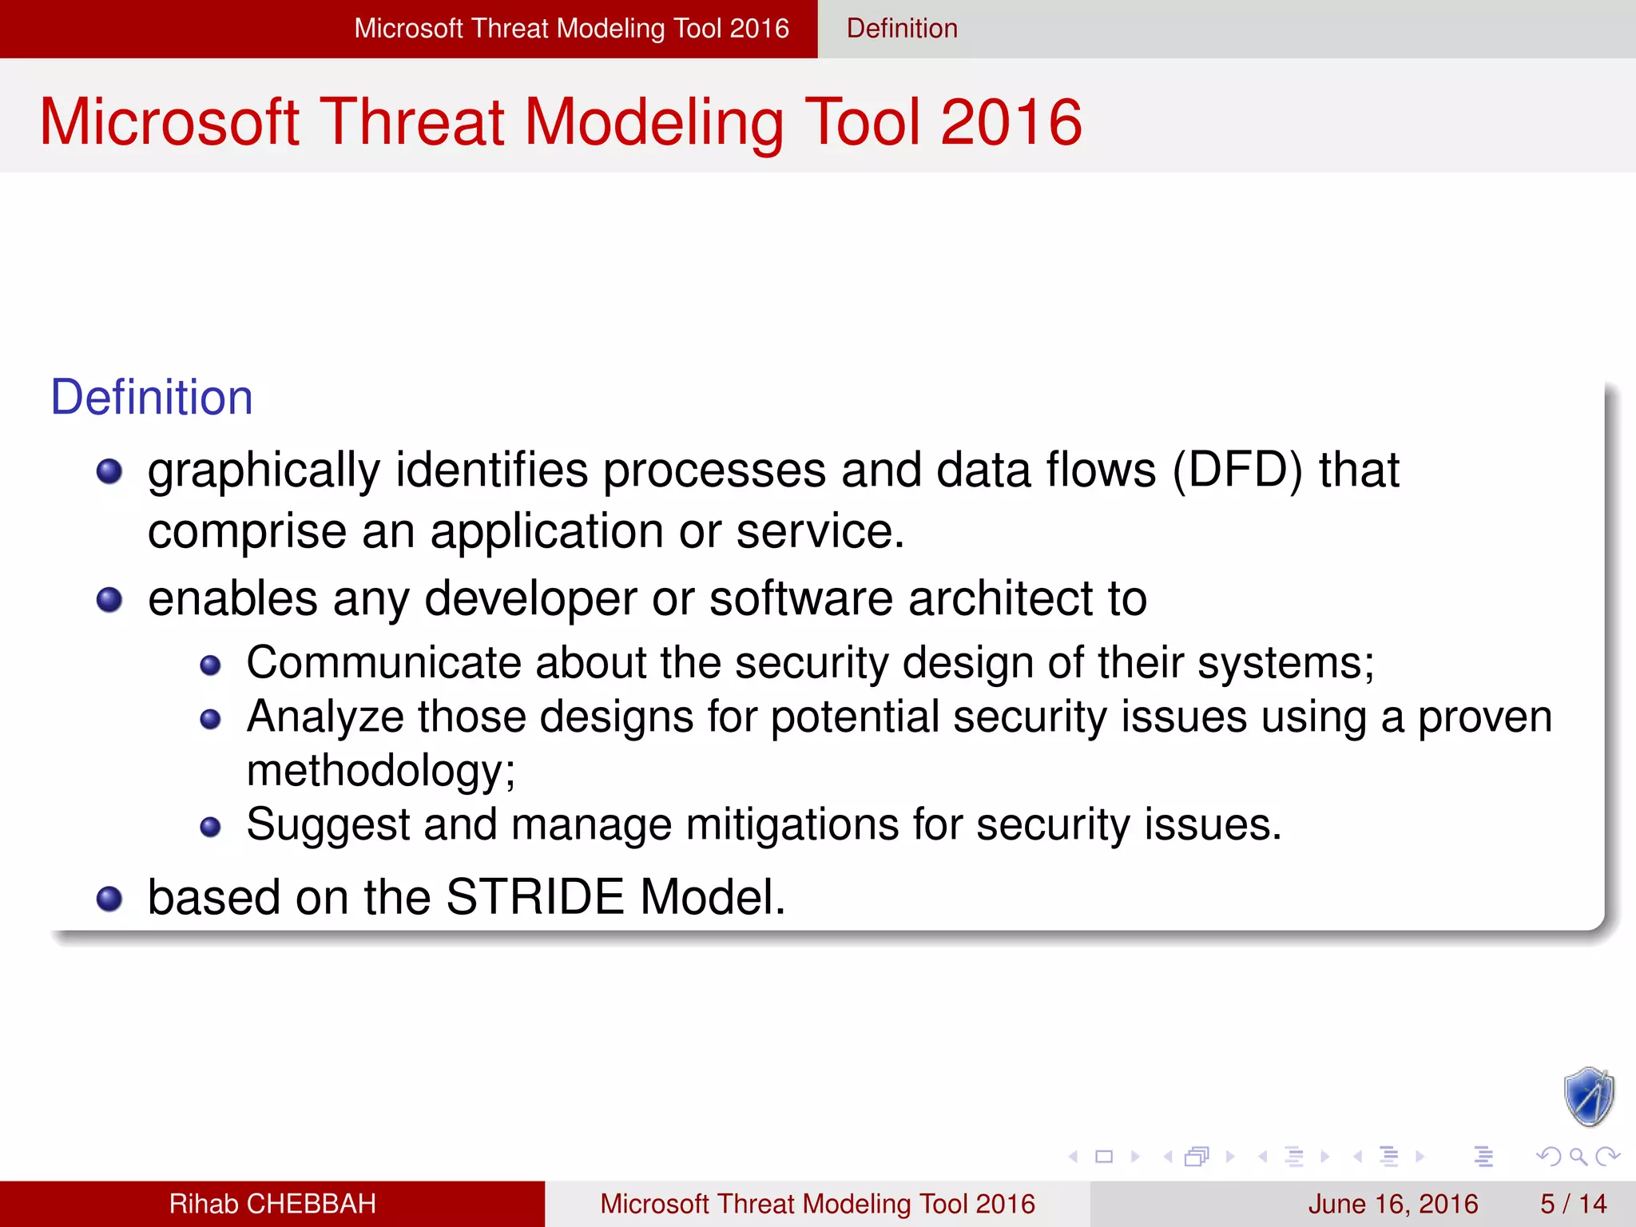The width and height of the screenshot is (1636, 1227).
Task: Select the stacked frames navigation icon
Action: tap(1197, 1156)
